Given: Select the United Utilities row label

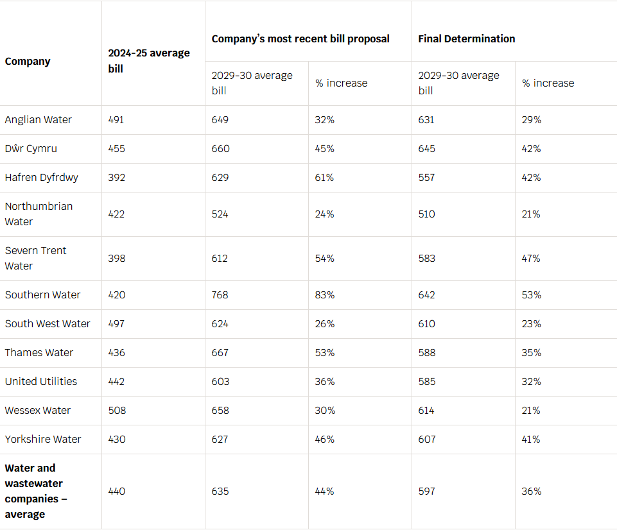Looking at the screenshot, I should [41, 382].
